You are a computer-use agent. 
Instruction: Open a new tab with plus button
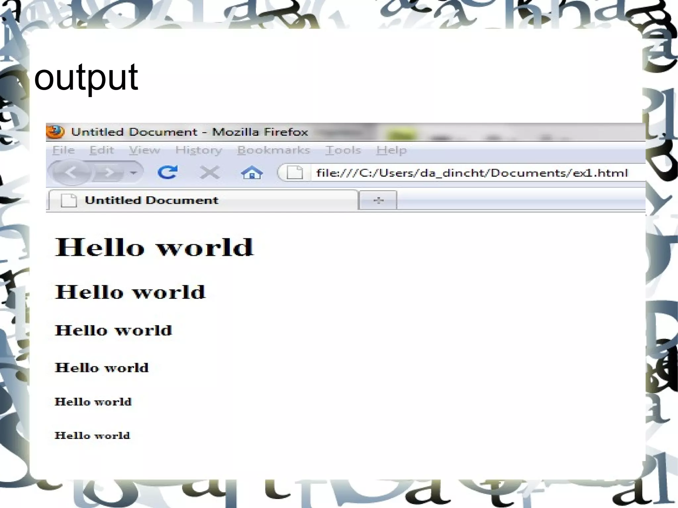[378, 200]
